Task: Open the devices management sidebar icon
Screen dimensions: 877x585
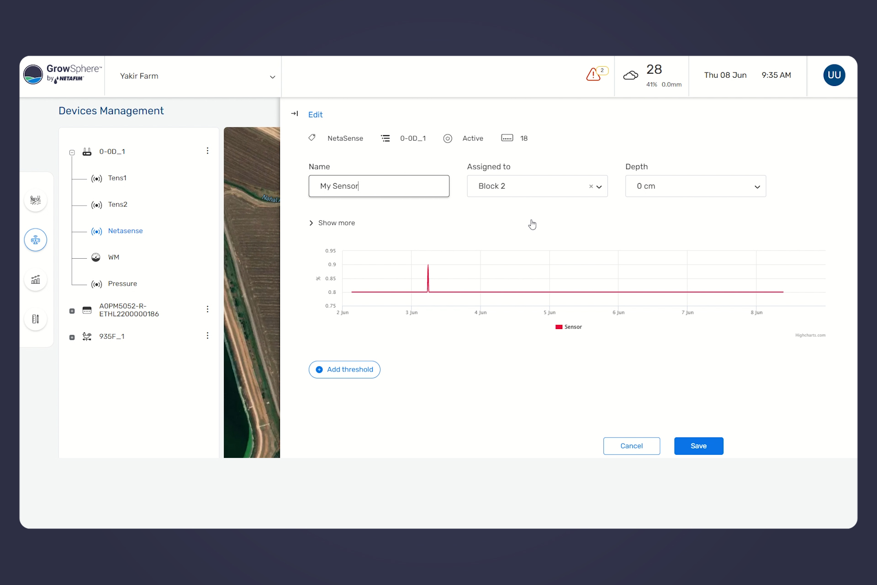Action: (x=36, y=240)
